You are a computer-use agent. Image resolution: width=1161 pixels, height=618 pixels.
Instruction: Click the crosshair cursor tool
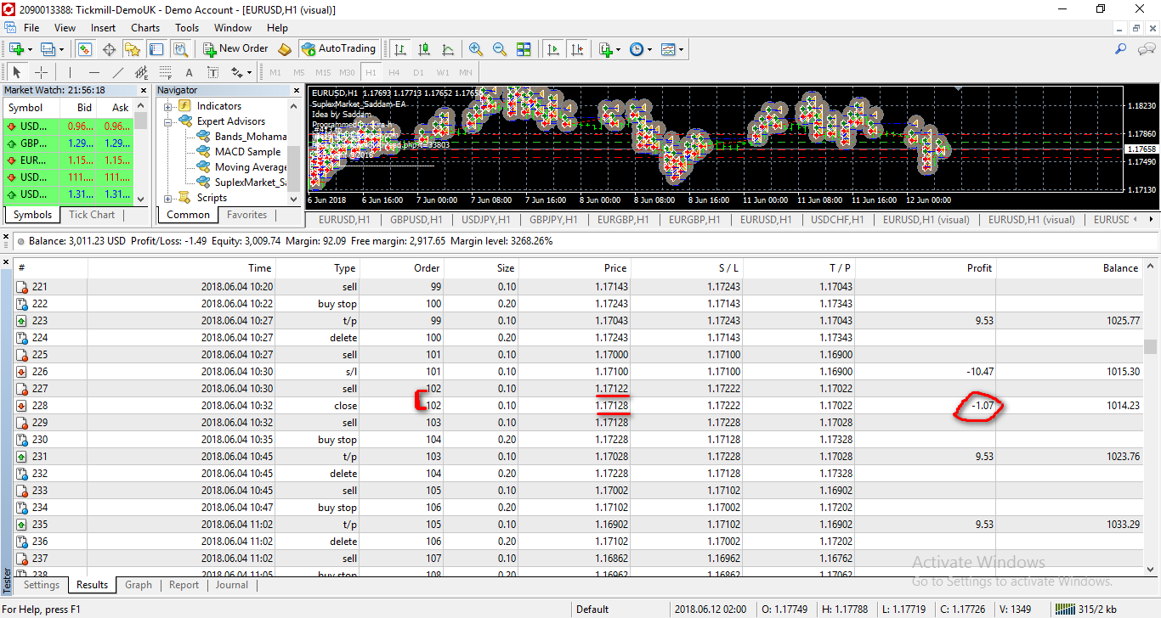pyautogui.click(x=41, y=72)
